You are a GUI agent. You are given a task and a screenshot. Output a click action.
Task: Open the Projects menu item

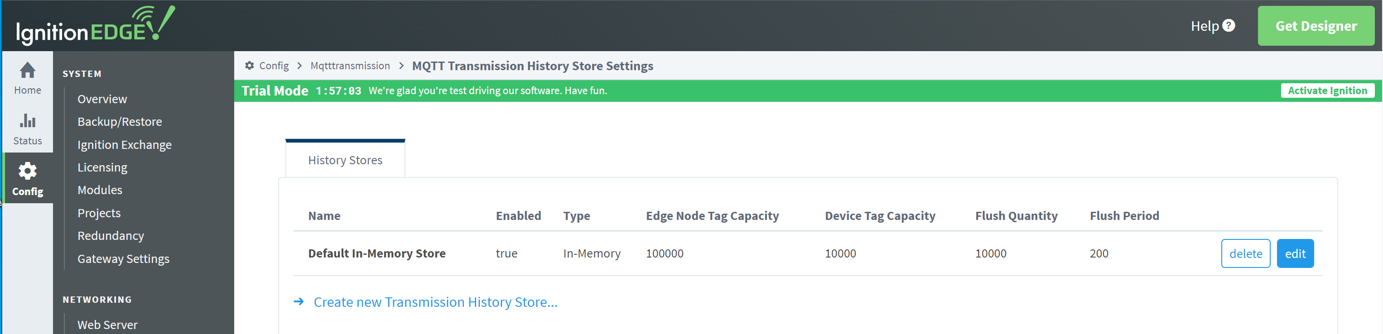99,213
